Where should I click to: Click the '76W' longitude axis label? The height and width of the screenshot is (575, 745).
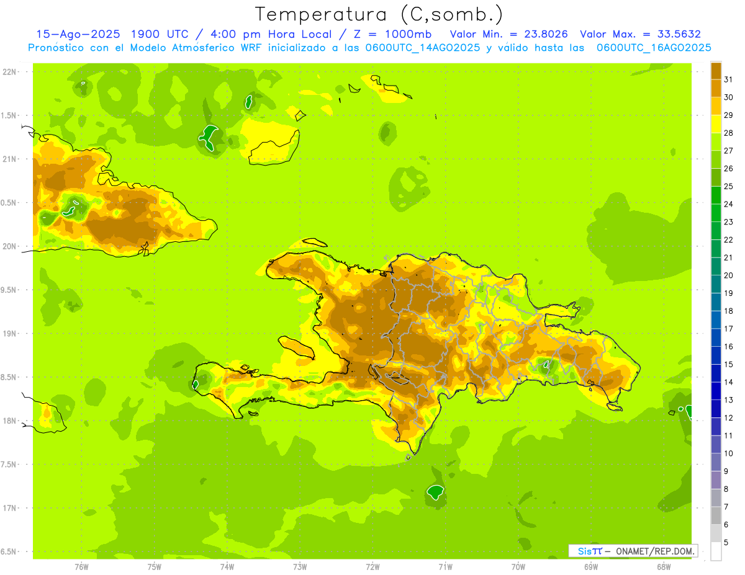(81, 566)
